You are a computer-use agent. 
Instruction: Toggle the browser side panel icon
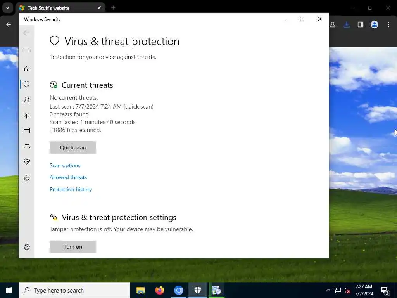click(x=361, y=24)
